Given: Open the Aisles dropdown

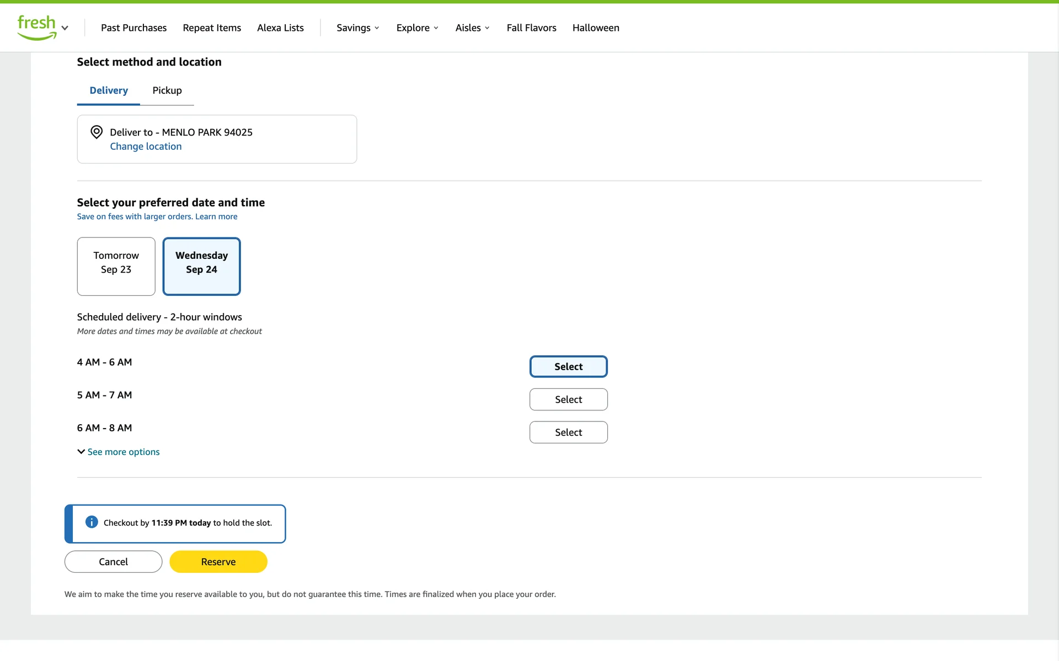Looking at the screenshot, I should pos(473,28).
